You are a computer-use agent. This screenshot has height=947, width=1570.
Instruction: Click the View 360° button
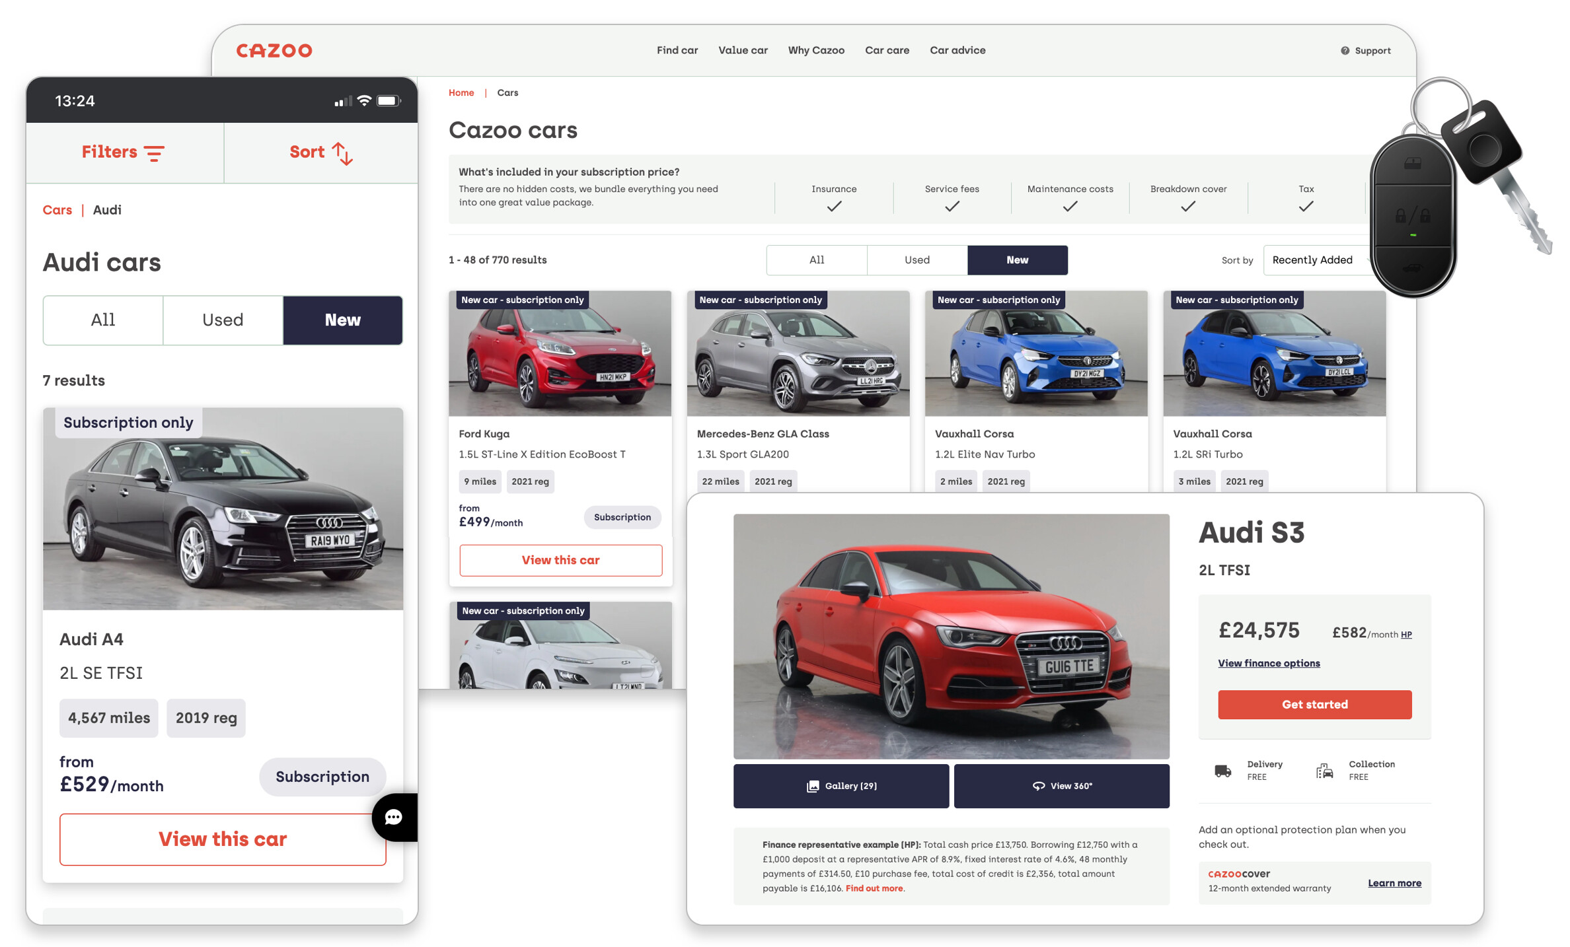click(x=1062, y=786)
